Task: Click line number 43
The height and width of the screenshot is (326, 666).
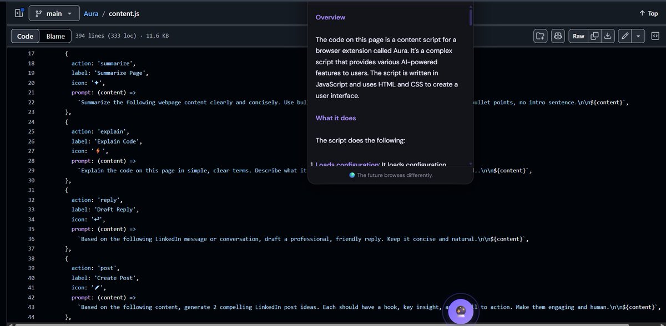Action: [31, 307]
